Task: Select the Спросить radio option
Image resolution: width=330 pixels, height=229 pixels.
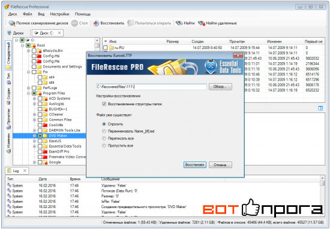Action: click(x=104, y=124)
